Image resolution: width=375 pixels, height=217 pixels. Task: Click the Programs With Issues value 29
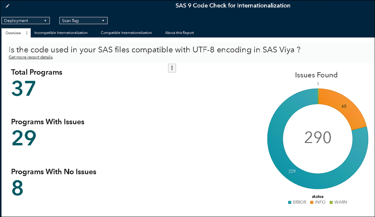pos(24,138)
